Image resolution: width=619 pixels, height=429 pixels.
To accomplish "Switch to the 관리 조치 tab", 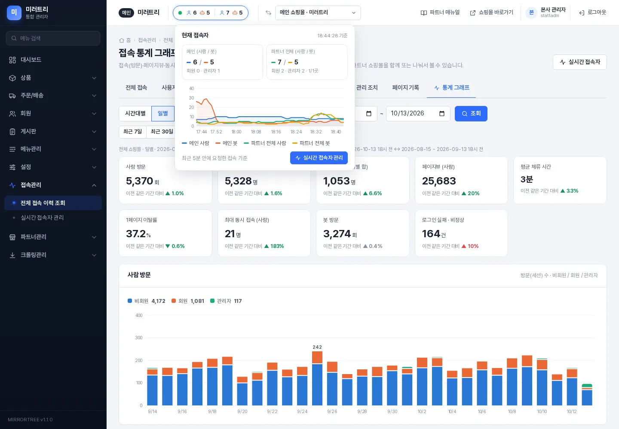I will pos(367,88).
